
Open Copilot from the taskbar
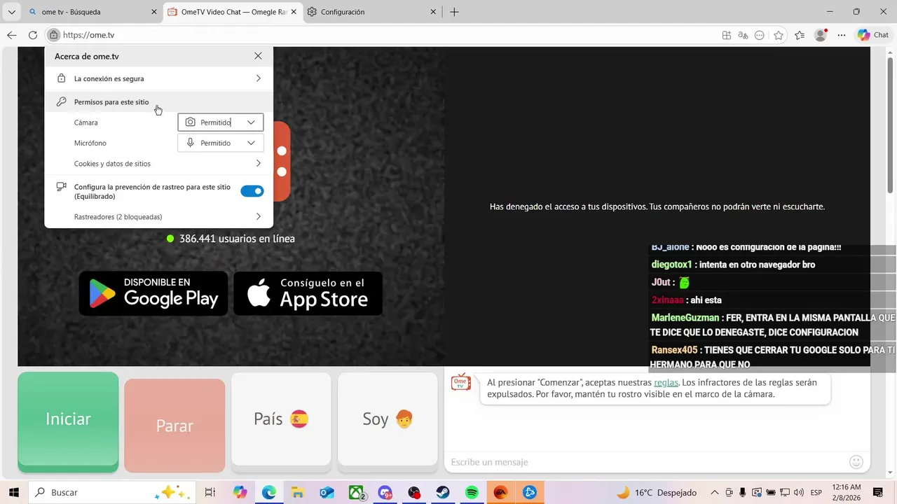pyautogui.click(x=240, y=493)
